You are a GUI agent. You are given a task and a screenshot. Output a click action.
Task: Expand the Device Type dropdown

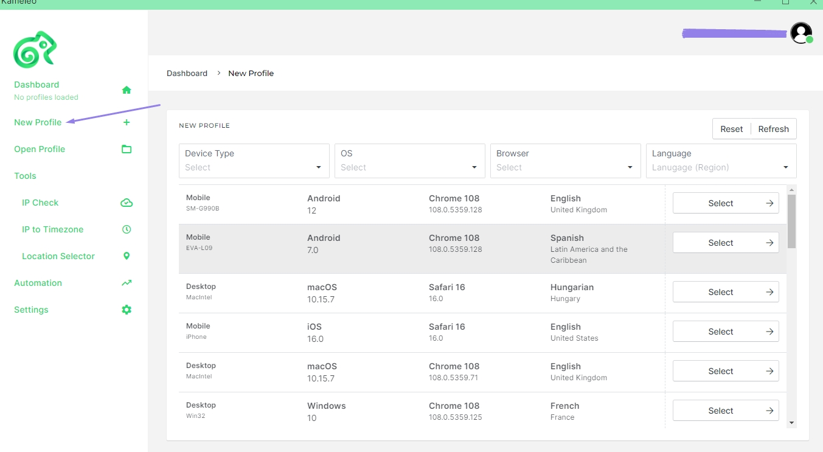[254, 161]
